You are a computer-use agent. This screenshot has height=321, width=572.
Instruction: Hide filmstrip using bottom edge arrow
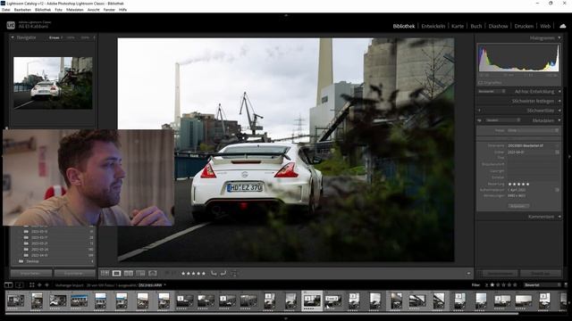(x=286, y=318)
